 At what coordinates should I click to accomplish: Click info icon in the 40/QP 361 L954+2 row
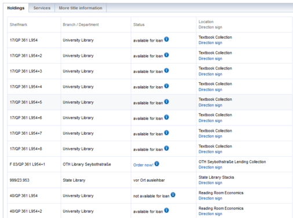click(166, 210)
